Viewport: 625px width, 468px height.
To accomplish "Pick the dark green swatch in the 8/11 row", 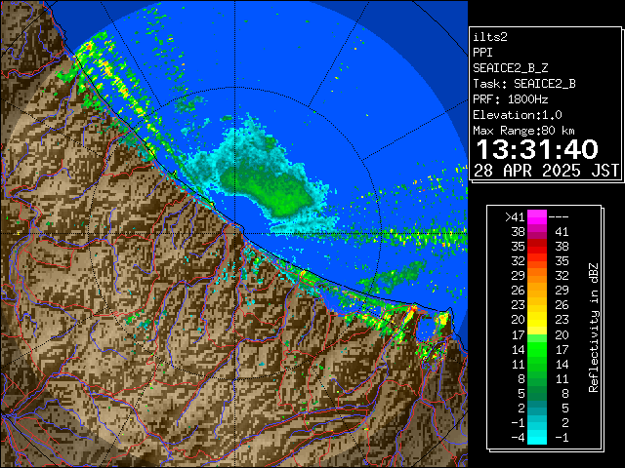I will [x=537, y=379].
